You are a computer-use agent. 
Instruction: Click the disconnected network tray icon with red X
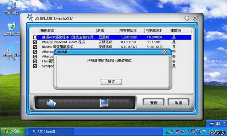pos(178,131)
